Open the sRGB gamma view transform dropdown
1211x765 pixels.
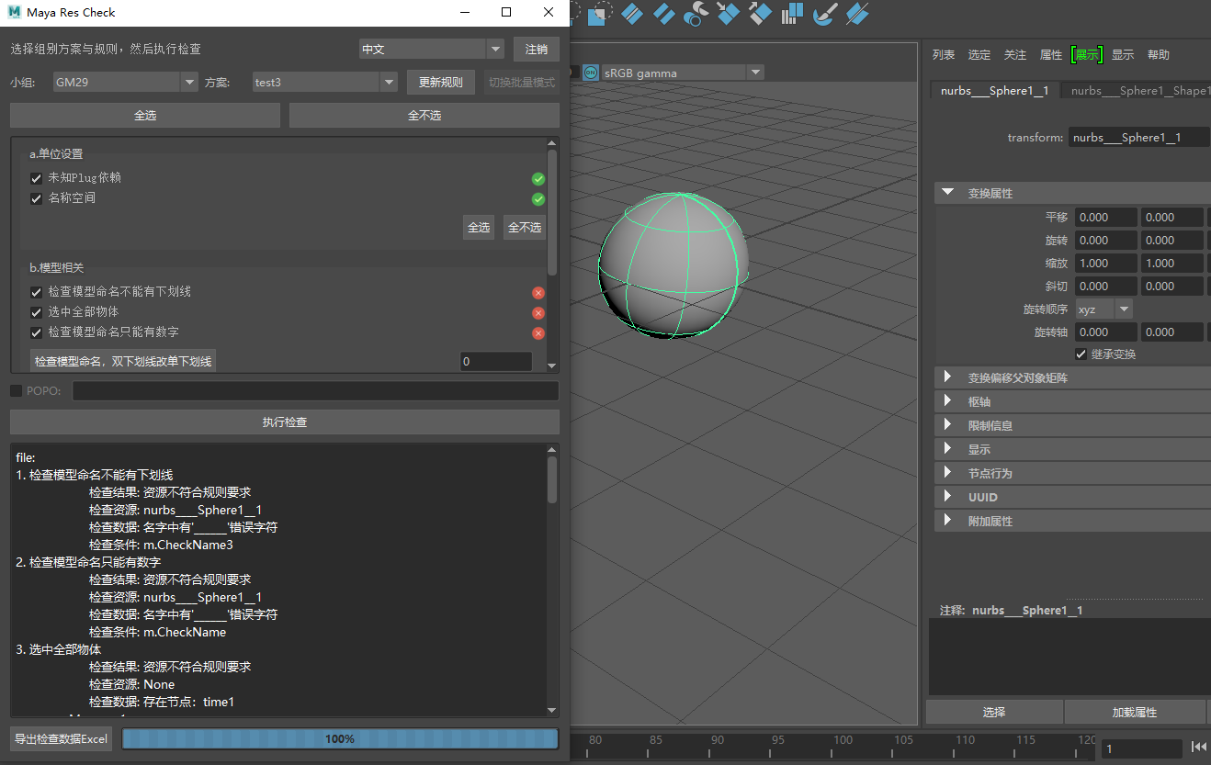click(x=683, y=73)
